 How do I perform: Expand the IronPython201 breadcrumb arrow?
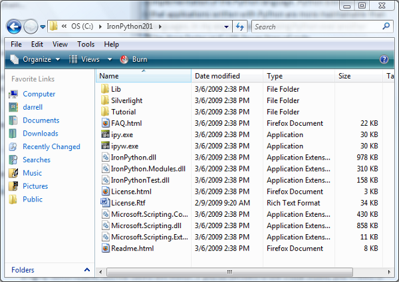coord(160,27)
